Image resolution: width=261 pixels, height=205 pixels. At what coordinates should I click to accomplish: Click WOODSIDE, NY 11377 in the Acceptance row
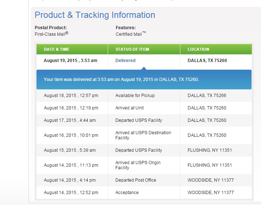[211, 193]
